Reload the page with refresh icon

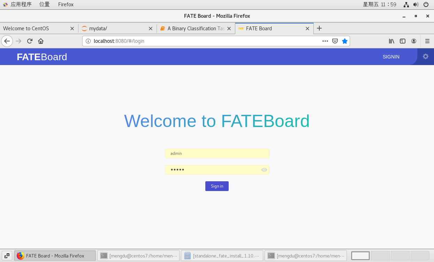[x=30, y=41]
